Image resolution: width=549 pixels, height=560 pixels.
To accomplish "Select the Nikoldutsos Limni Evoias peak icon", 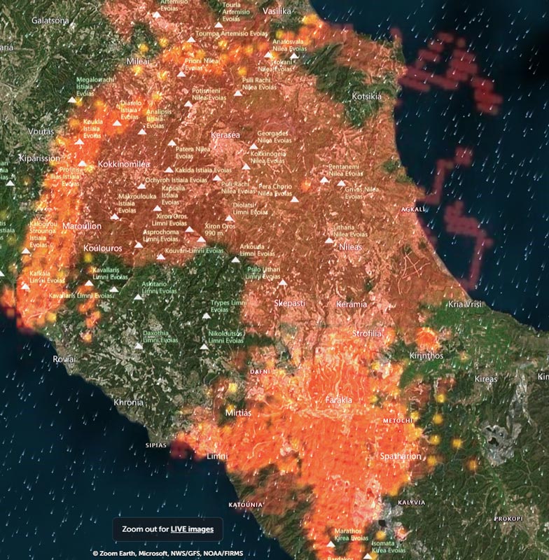I will [204, 346].
